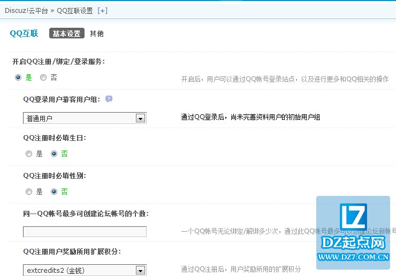
Task: Click the [+] link after QQ互联设置
Action: [102, 10]
